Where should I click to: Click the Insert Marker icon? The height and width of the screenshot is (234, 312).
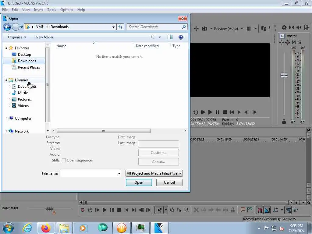243,210
